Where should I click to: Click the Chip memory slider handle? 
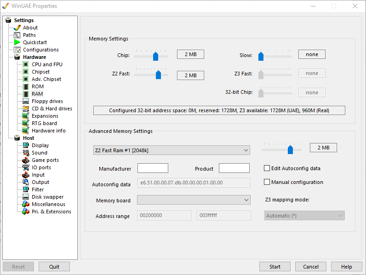(155, 56)
